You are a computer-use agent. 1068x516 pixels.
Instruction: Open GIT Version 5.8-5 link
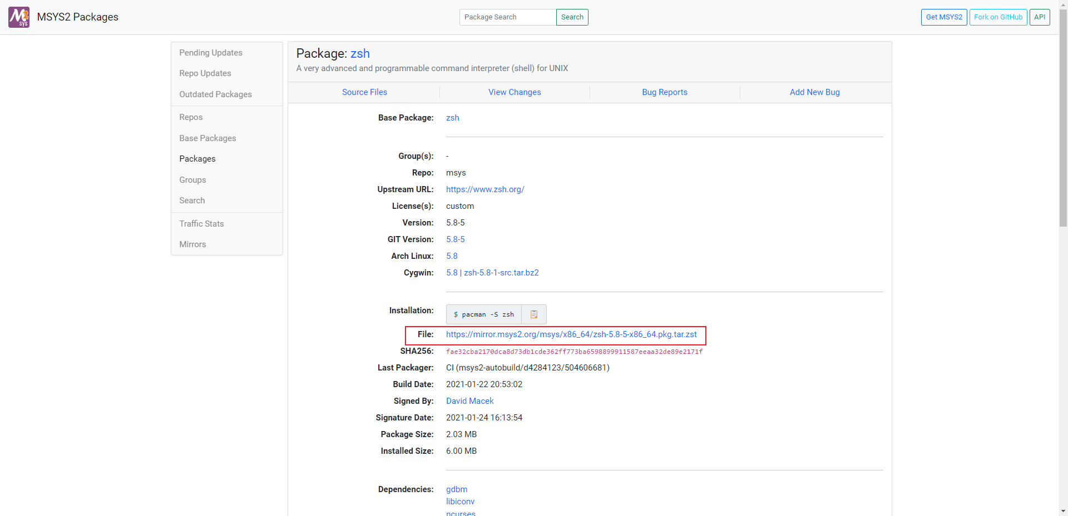coord(456,239)
